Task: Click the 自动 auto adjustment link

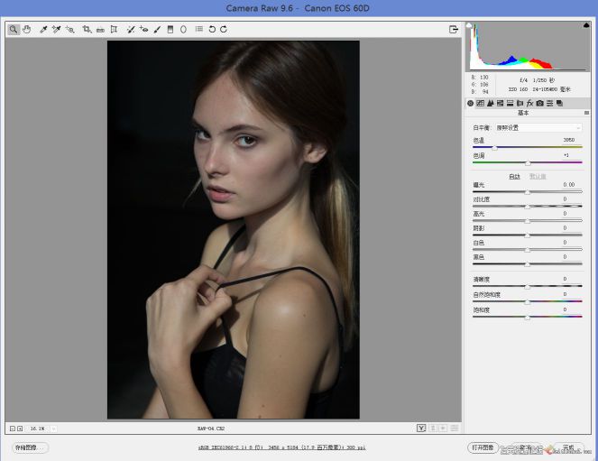Action: 514,177
